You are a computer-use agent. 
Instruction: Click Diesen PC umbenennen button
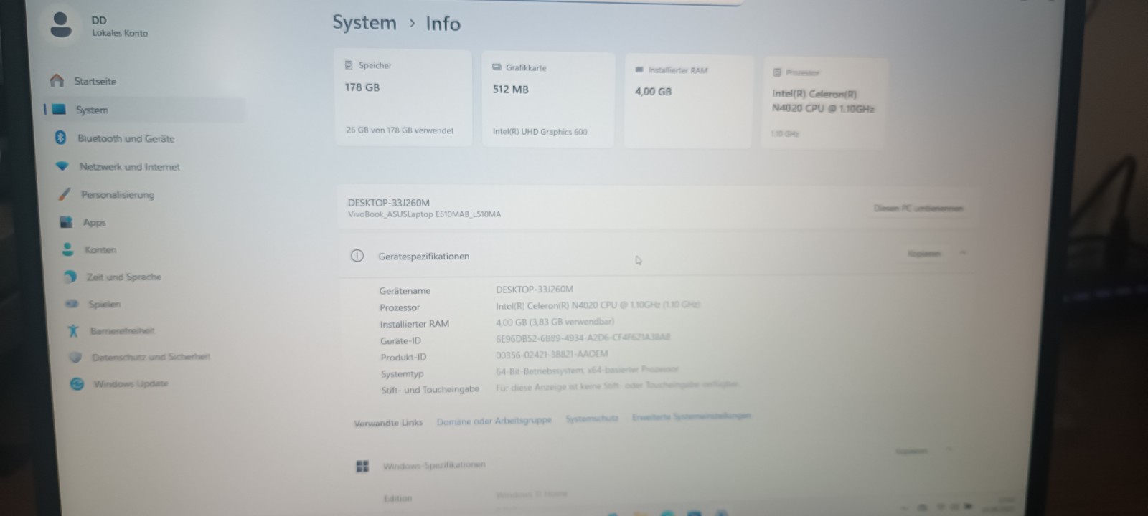click(918, 208)
